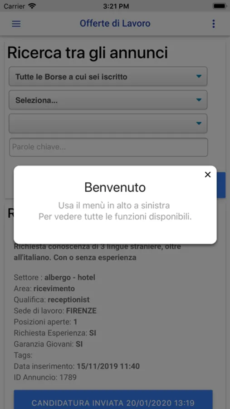Tap the 'Usa il menù in alto a sinistra' message

tap(114, 205)
